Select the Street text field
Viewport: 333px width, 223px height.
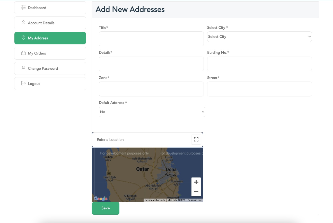tap(259, 89)
